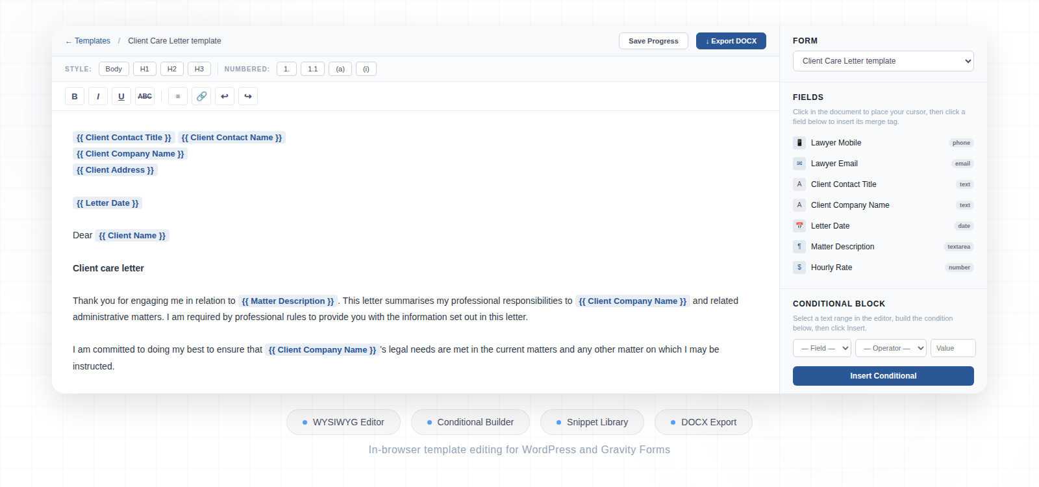
Task: Apply H3 heading style
Action: click(x=199, y=69)
